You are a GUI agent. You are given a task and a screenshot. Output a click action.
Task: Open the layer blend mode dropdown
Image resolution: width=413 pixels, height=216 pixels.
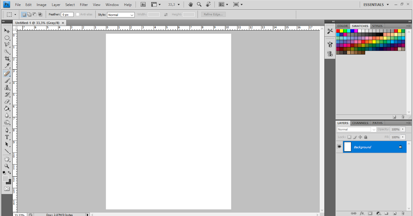point(357,129)
